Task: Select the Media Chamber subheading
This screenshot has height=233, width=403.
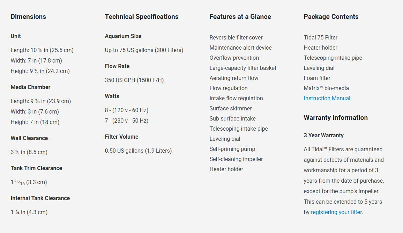Action: tap(30, 87)
